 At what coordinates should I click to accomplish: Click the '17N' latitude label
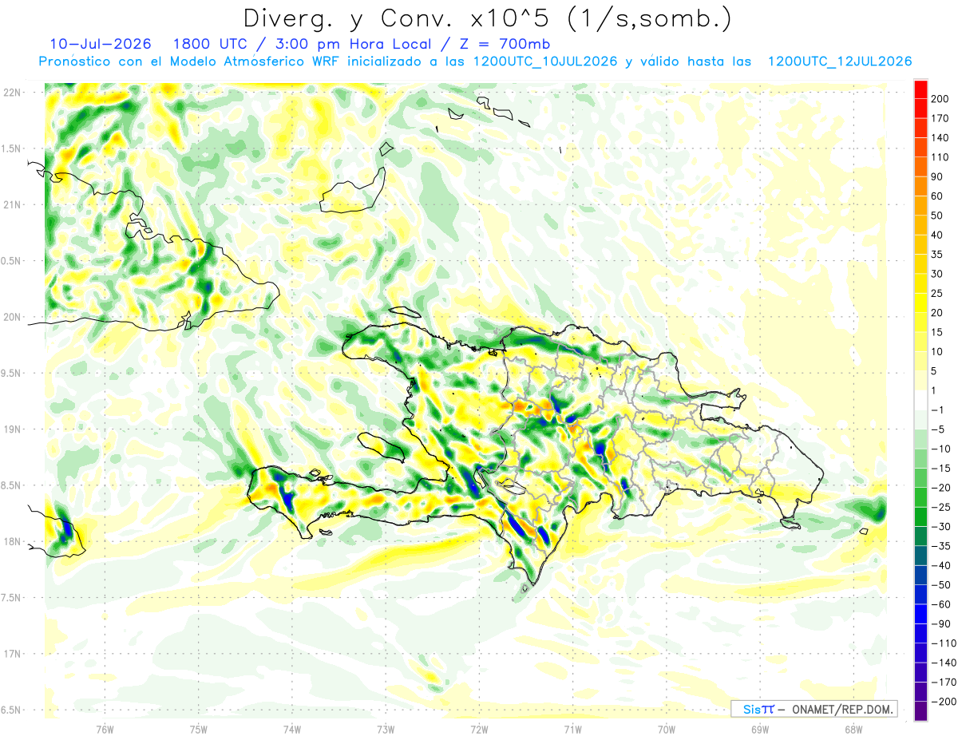pos(11,654)
